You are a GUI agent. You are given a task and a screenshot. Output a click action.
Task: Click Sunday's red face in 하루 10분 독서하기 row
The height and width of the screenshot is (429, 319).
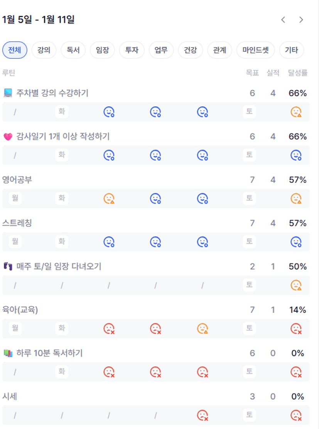click(296, 372)
